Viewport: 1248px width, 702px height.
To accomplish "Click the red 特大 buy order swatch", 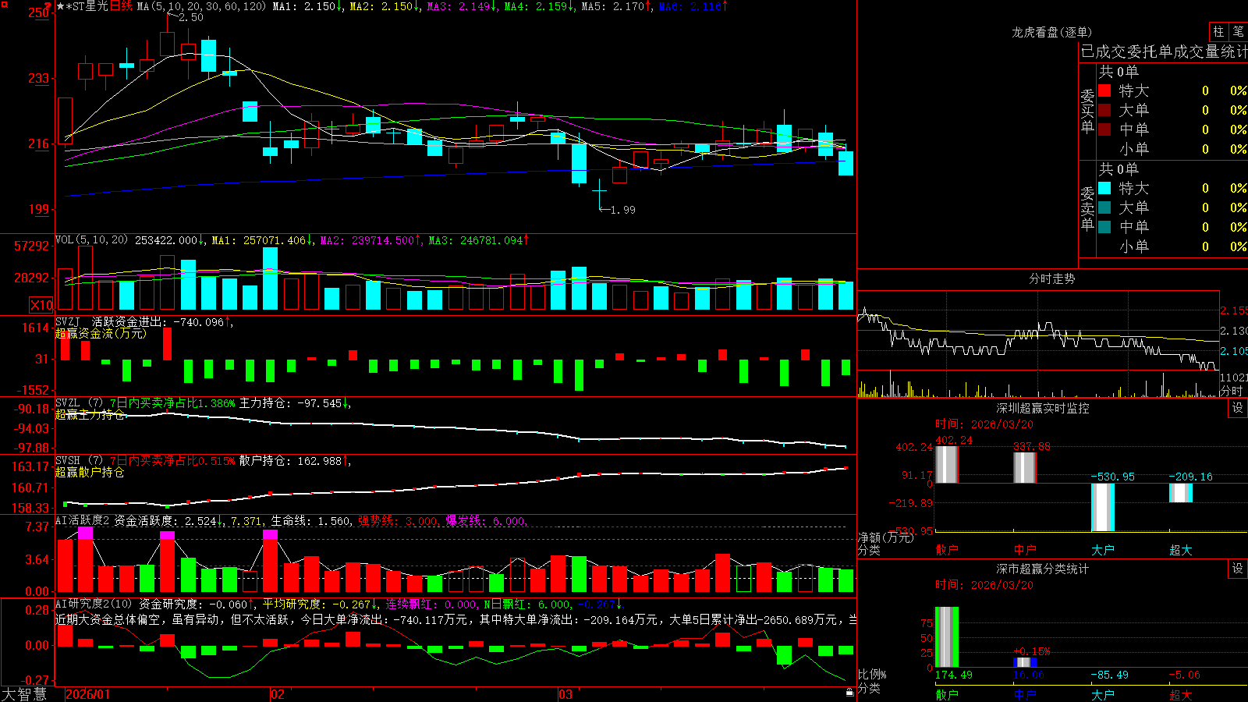I will [x=1104, y=90].
